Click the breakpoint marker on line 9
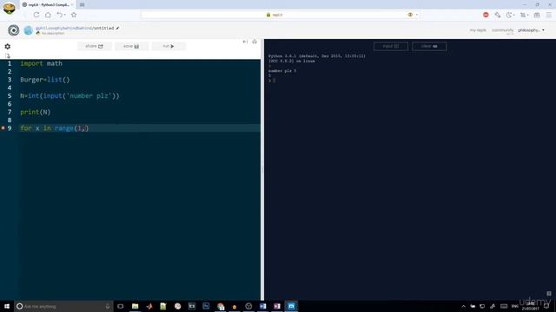 pyautogui.click(x=3, y=128)
